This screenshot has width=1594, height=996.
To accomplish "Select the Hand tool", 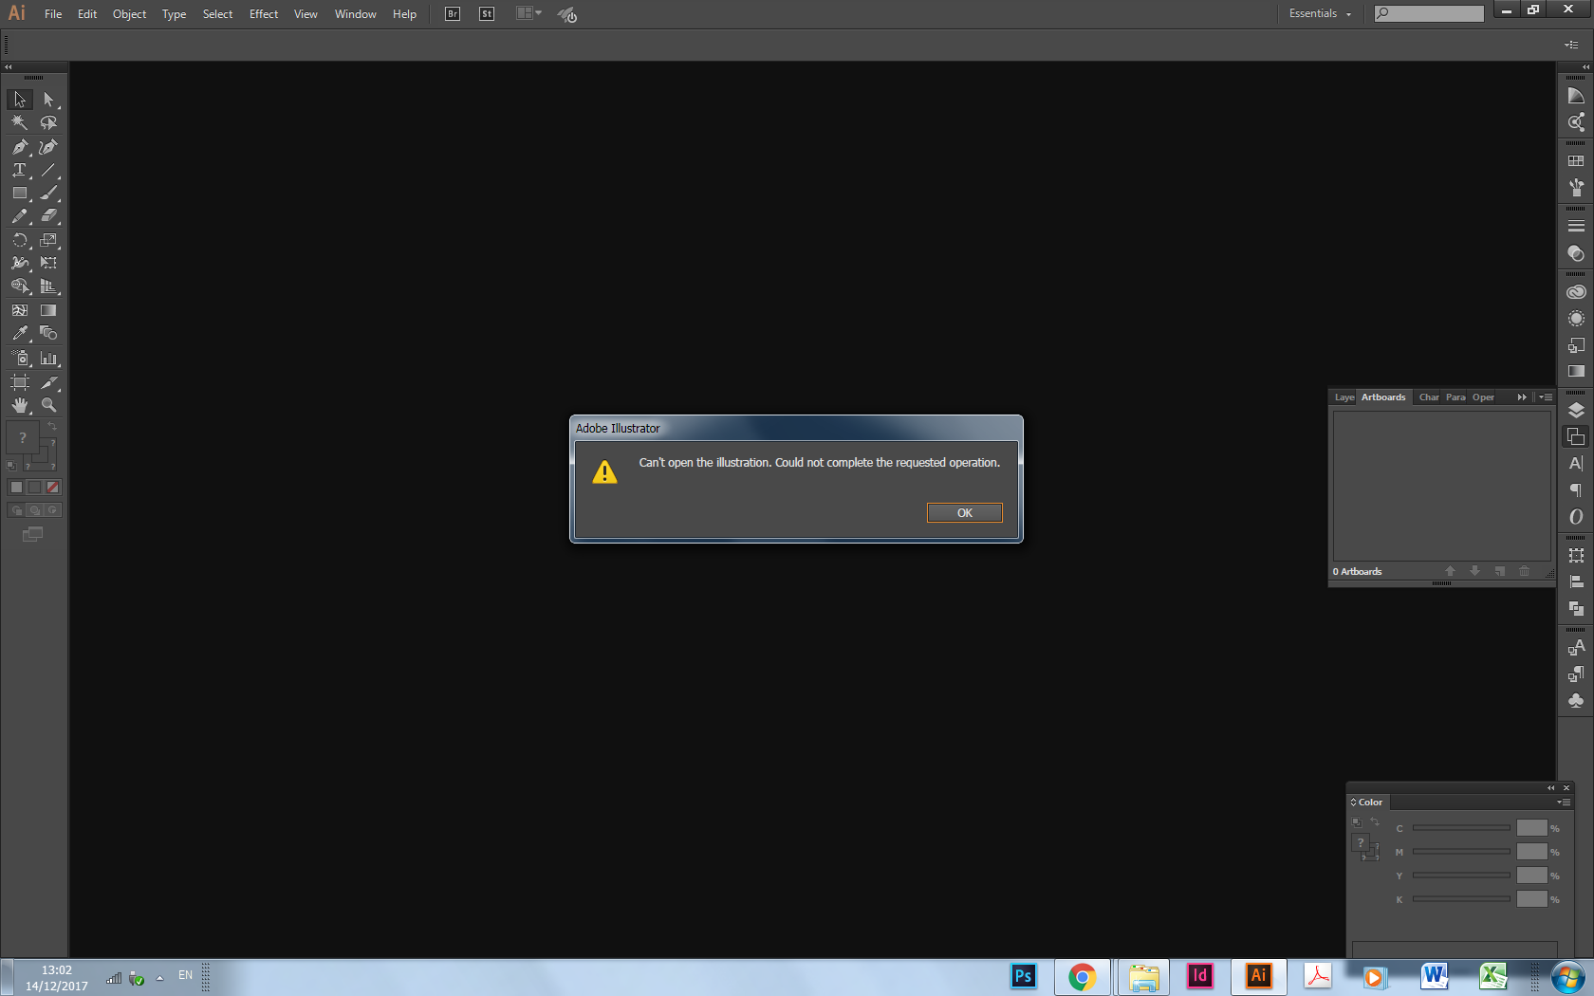I will click(x=20, y=405).
